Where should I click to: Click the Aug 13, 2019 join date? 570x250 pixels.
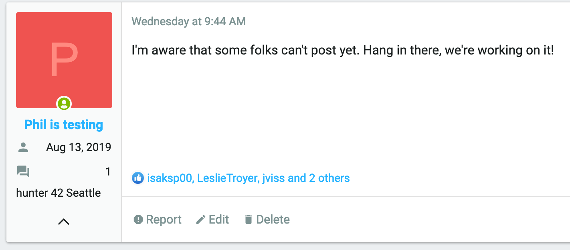pyautogui.click(x=79, y=147)
